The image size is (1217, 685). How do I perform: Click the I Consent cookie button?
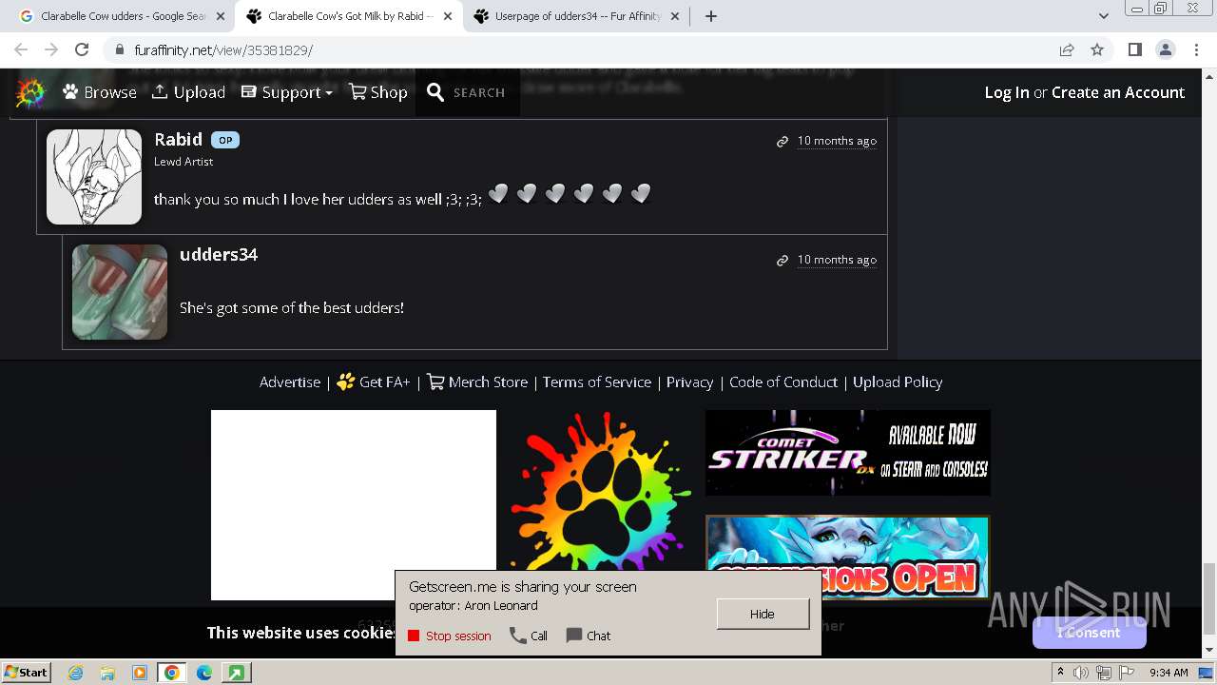coord(1089,633)
